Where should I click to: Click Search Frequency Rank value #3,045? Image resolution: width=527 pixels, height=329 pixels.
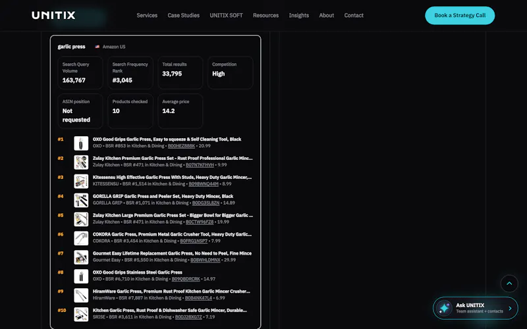tap(122, 80)
